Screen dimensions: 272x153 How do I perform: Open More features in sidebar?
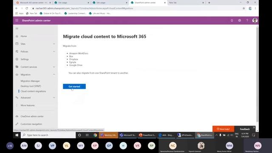(x=28, y=105)
